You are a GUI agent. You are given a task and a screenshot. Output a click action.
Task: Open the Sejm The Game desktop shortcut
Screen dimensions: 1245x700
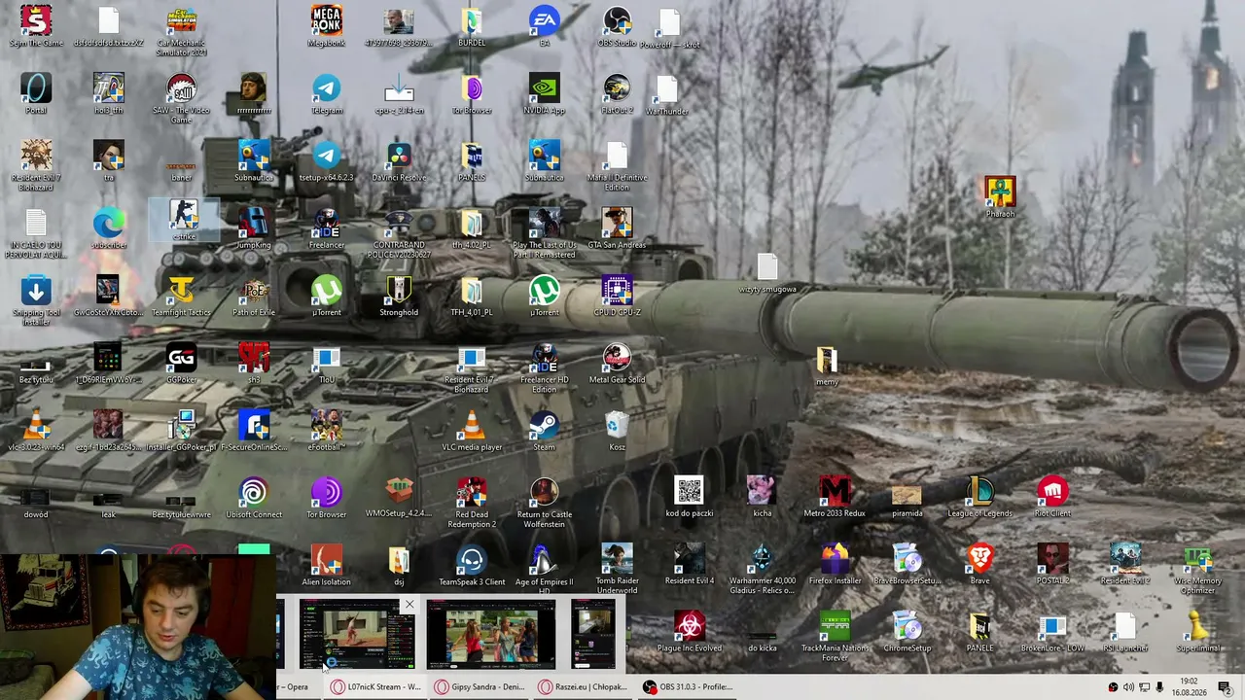(36, 26)
